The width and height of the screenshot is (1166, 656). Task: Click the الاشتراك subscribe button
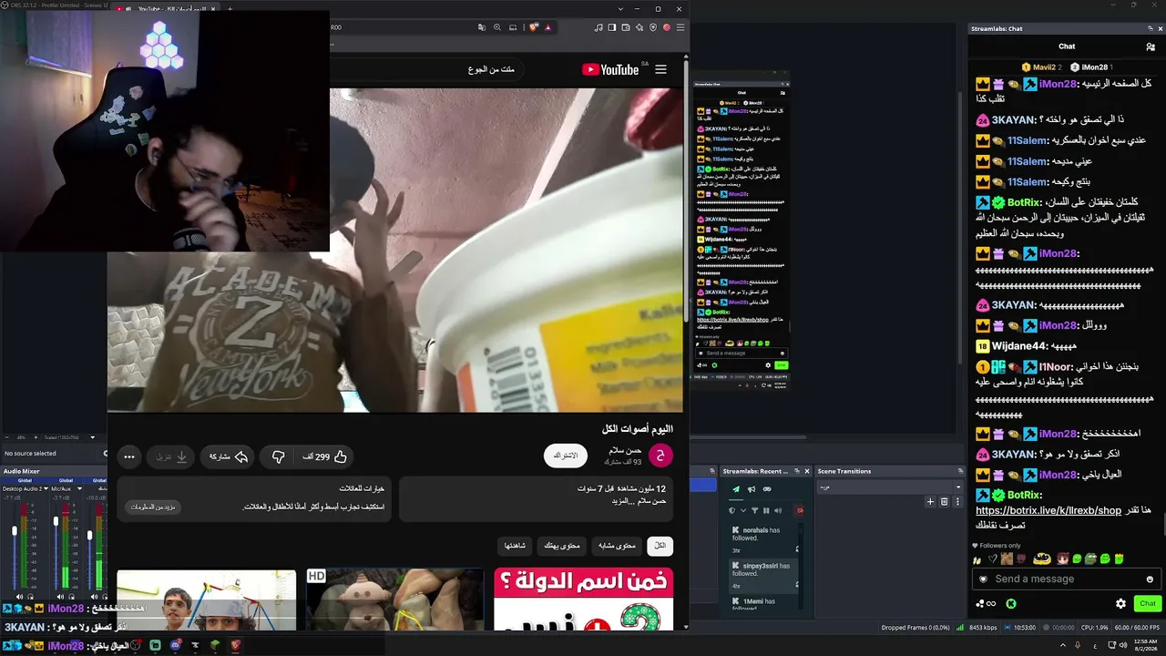coord(566,456)
